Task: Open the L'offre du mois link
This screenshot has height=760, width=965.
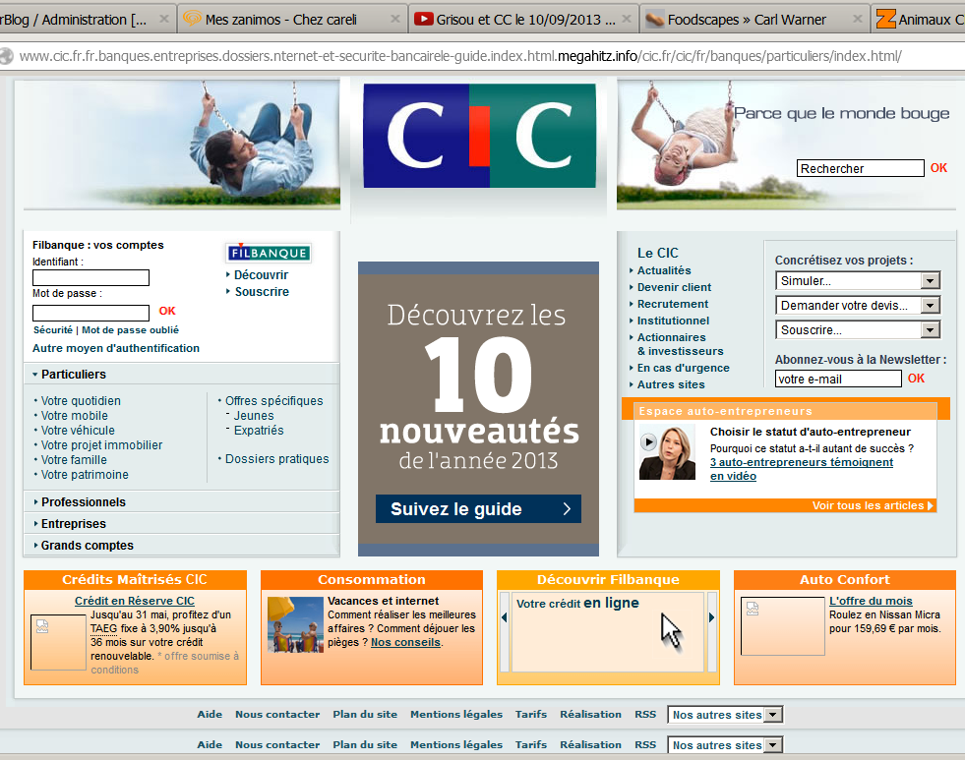Action: tap(871, 601)
